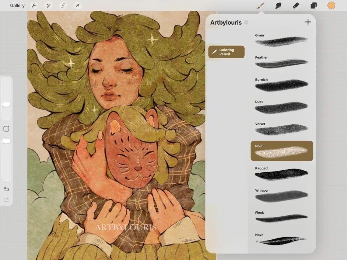Choose the Feather brush
This screenshot has height=260, width=347.
pyautogui.click(x=282, y=62)
